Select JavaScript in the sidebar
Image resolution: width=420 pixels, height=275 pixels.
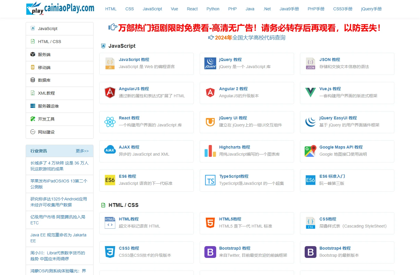(60, 29)
